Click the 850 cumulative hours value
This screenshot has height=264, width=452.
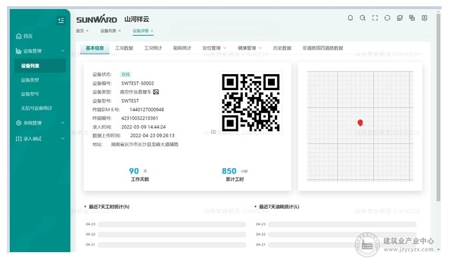click(229, 171)
